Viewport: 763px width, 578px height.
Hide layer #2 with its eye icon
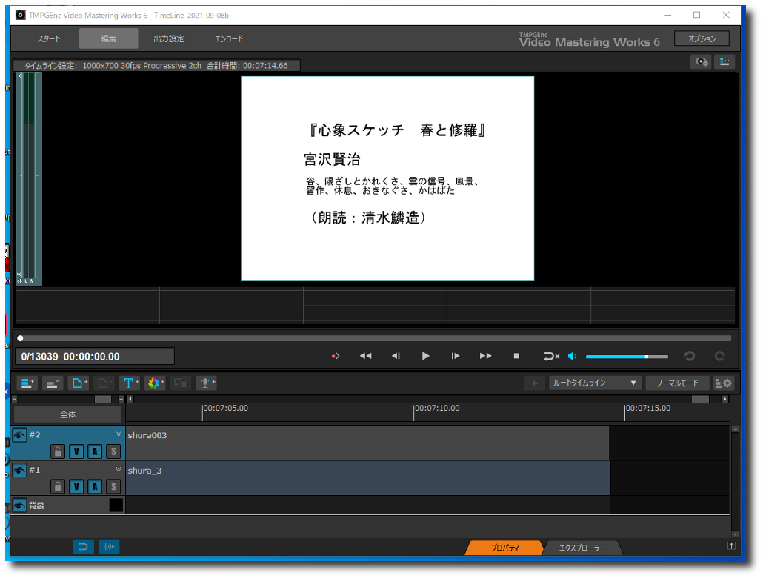point(20,435)
